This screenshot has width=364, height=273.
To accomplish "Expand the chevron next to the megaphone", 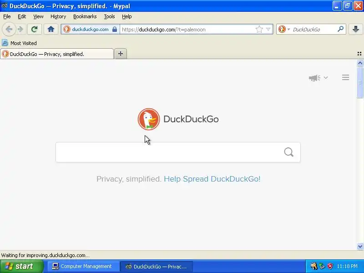I will tap(326, 77).
